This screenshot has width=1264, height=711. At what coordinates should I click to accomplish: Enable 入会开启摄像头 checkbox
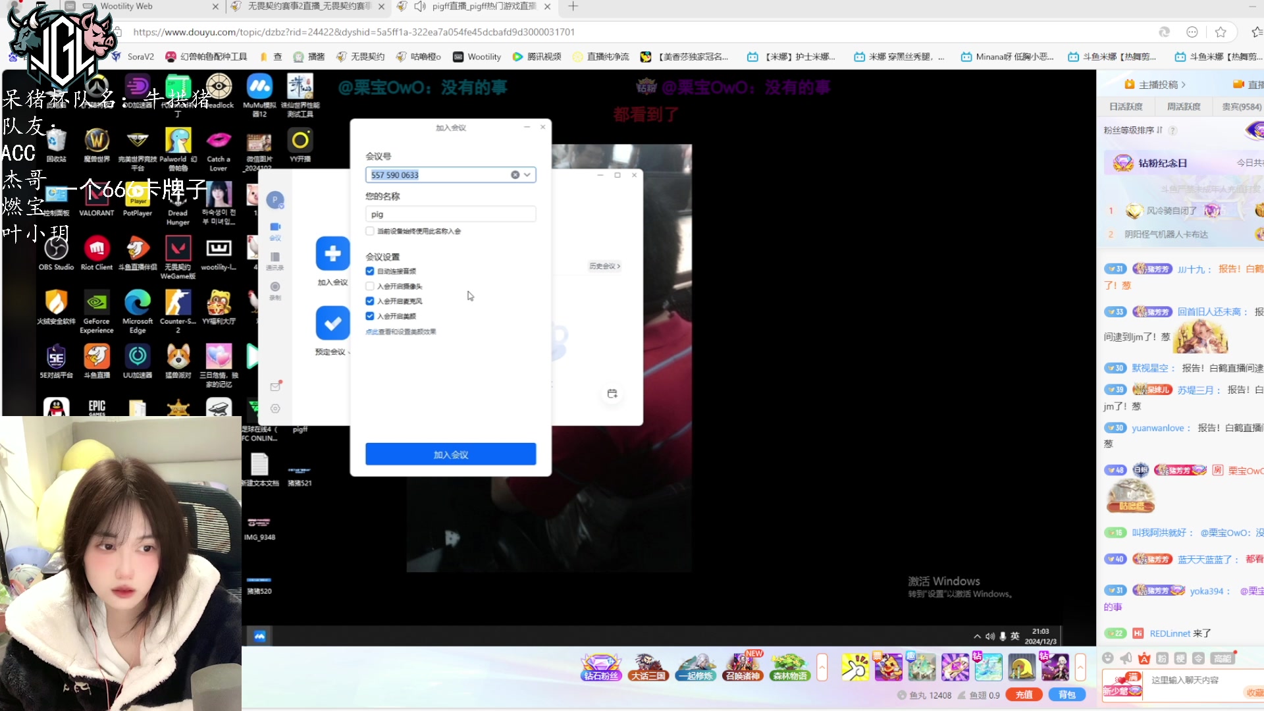pyautogui.click(x=370, y=286)
